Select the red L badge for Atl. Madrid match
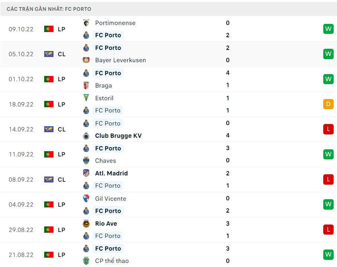The height and width of the screenshot is (267, 337). click(328, 179)
